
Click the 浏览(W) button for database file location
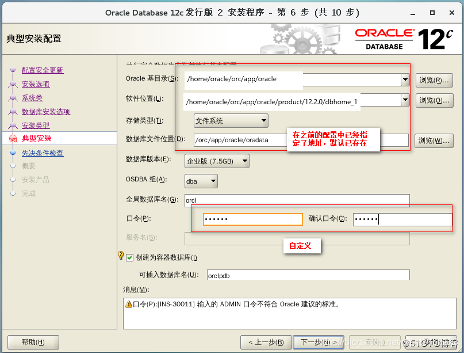(434, 141)
